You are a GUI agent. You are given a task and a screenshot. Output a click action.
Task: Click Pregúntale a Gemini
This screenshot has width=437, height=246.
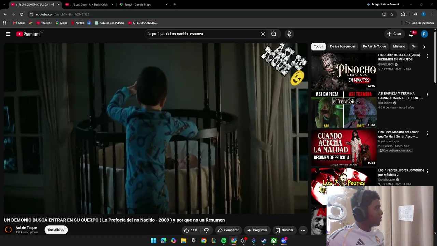point(383,5)
